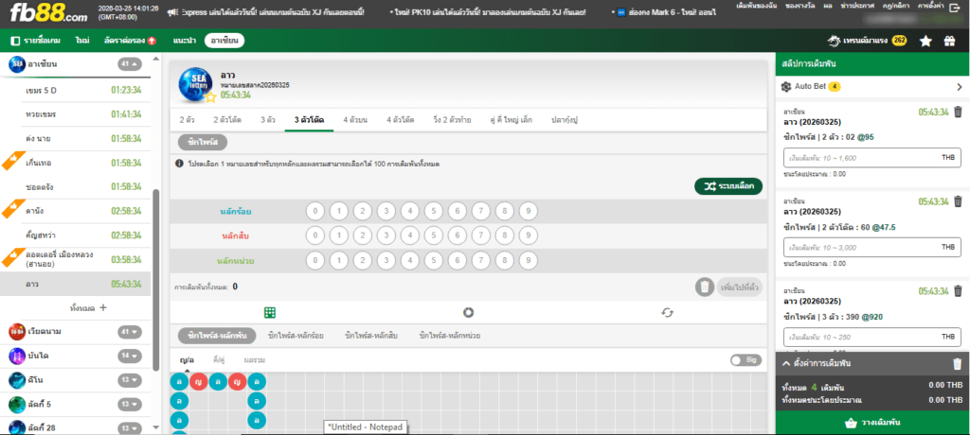Select เขมร 5 D lottery in sidebar
The image size is (970, 435).
coord(76,90)
